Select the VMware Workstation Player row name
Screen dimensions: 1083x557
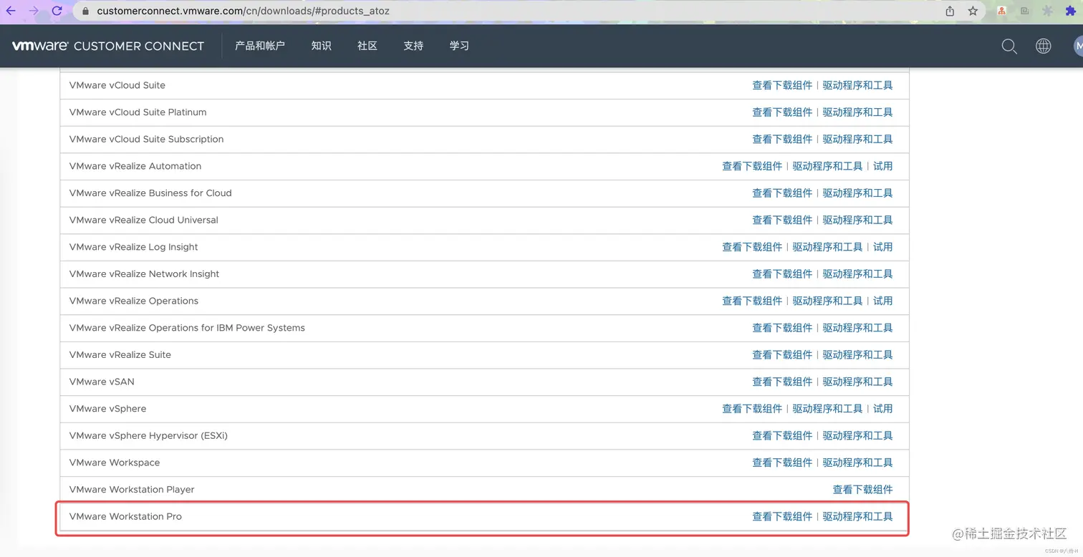coord(132,490)
